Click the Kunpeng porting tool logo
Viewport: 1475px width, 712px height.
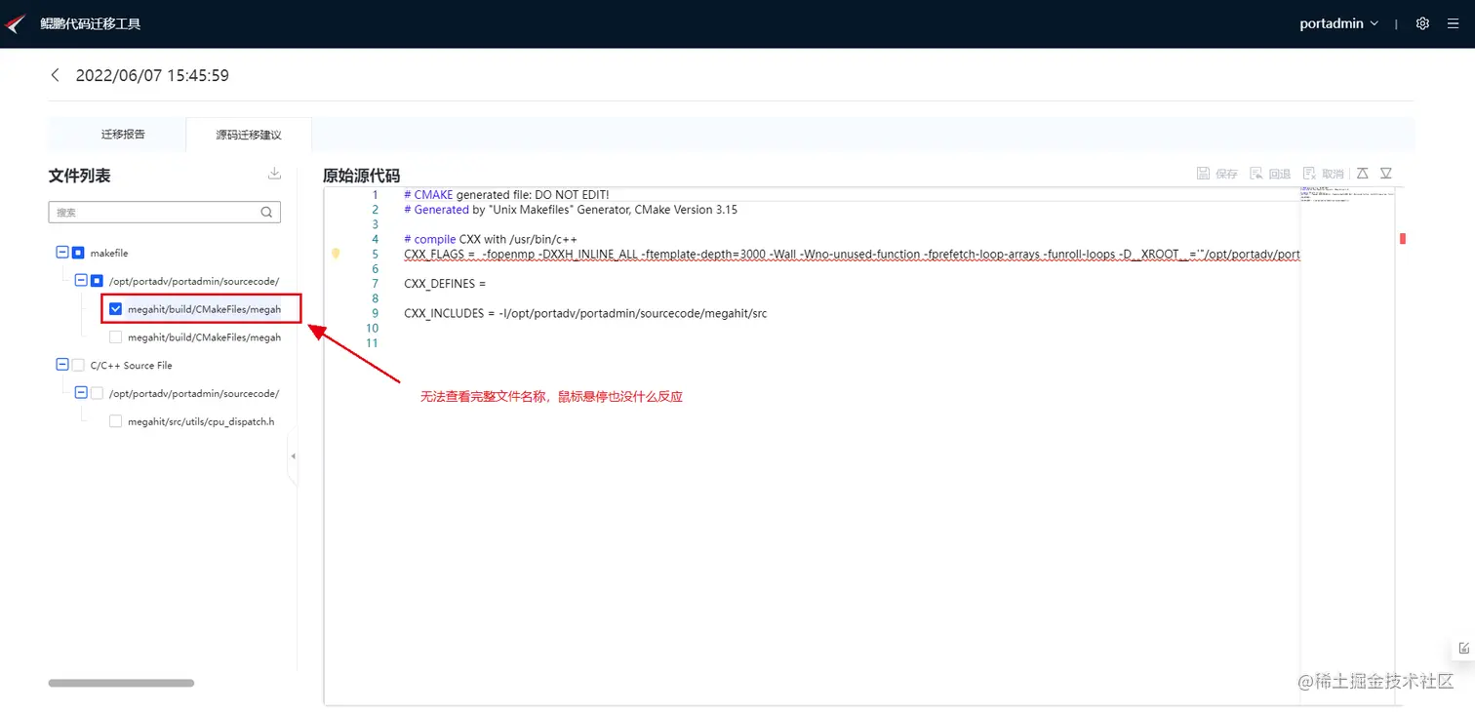[x=17, y=23]
